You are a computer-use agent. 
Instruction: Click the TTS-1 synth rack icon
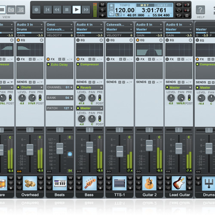point(120,183)
